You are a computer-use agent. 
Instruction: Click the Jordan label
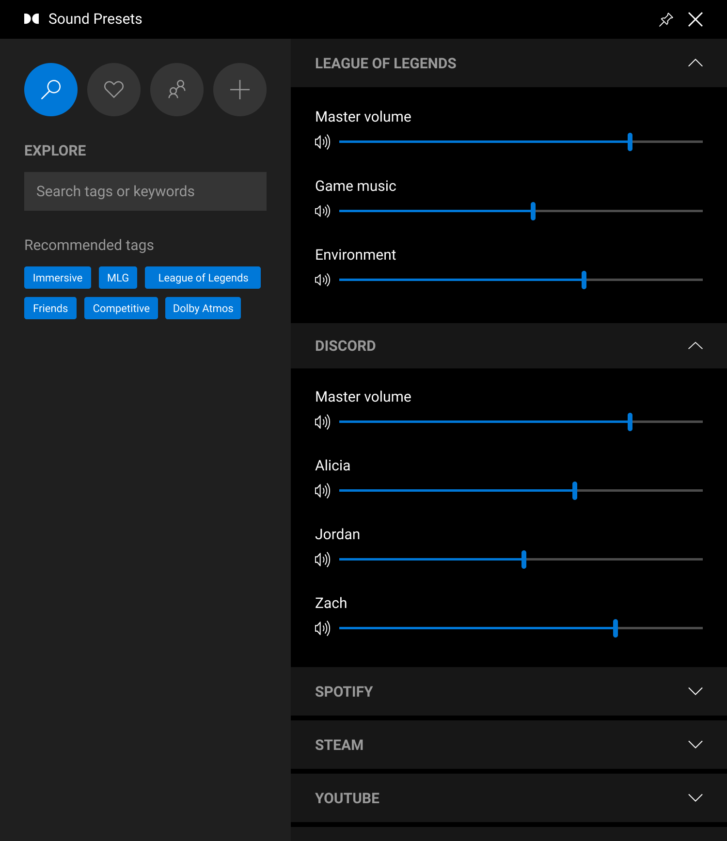(x=337, y=534)
